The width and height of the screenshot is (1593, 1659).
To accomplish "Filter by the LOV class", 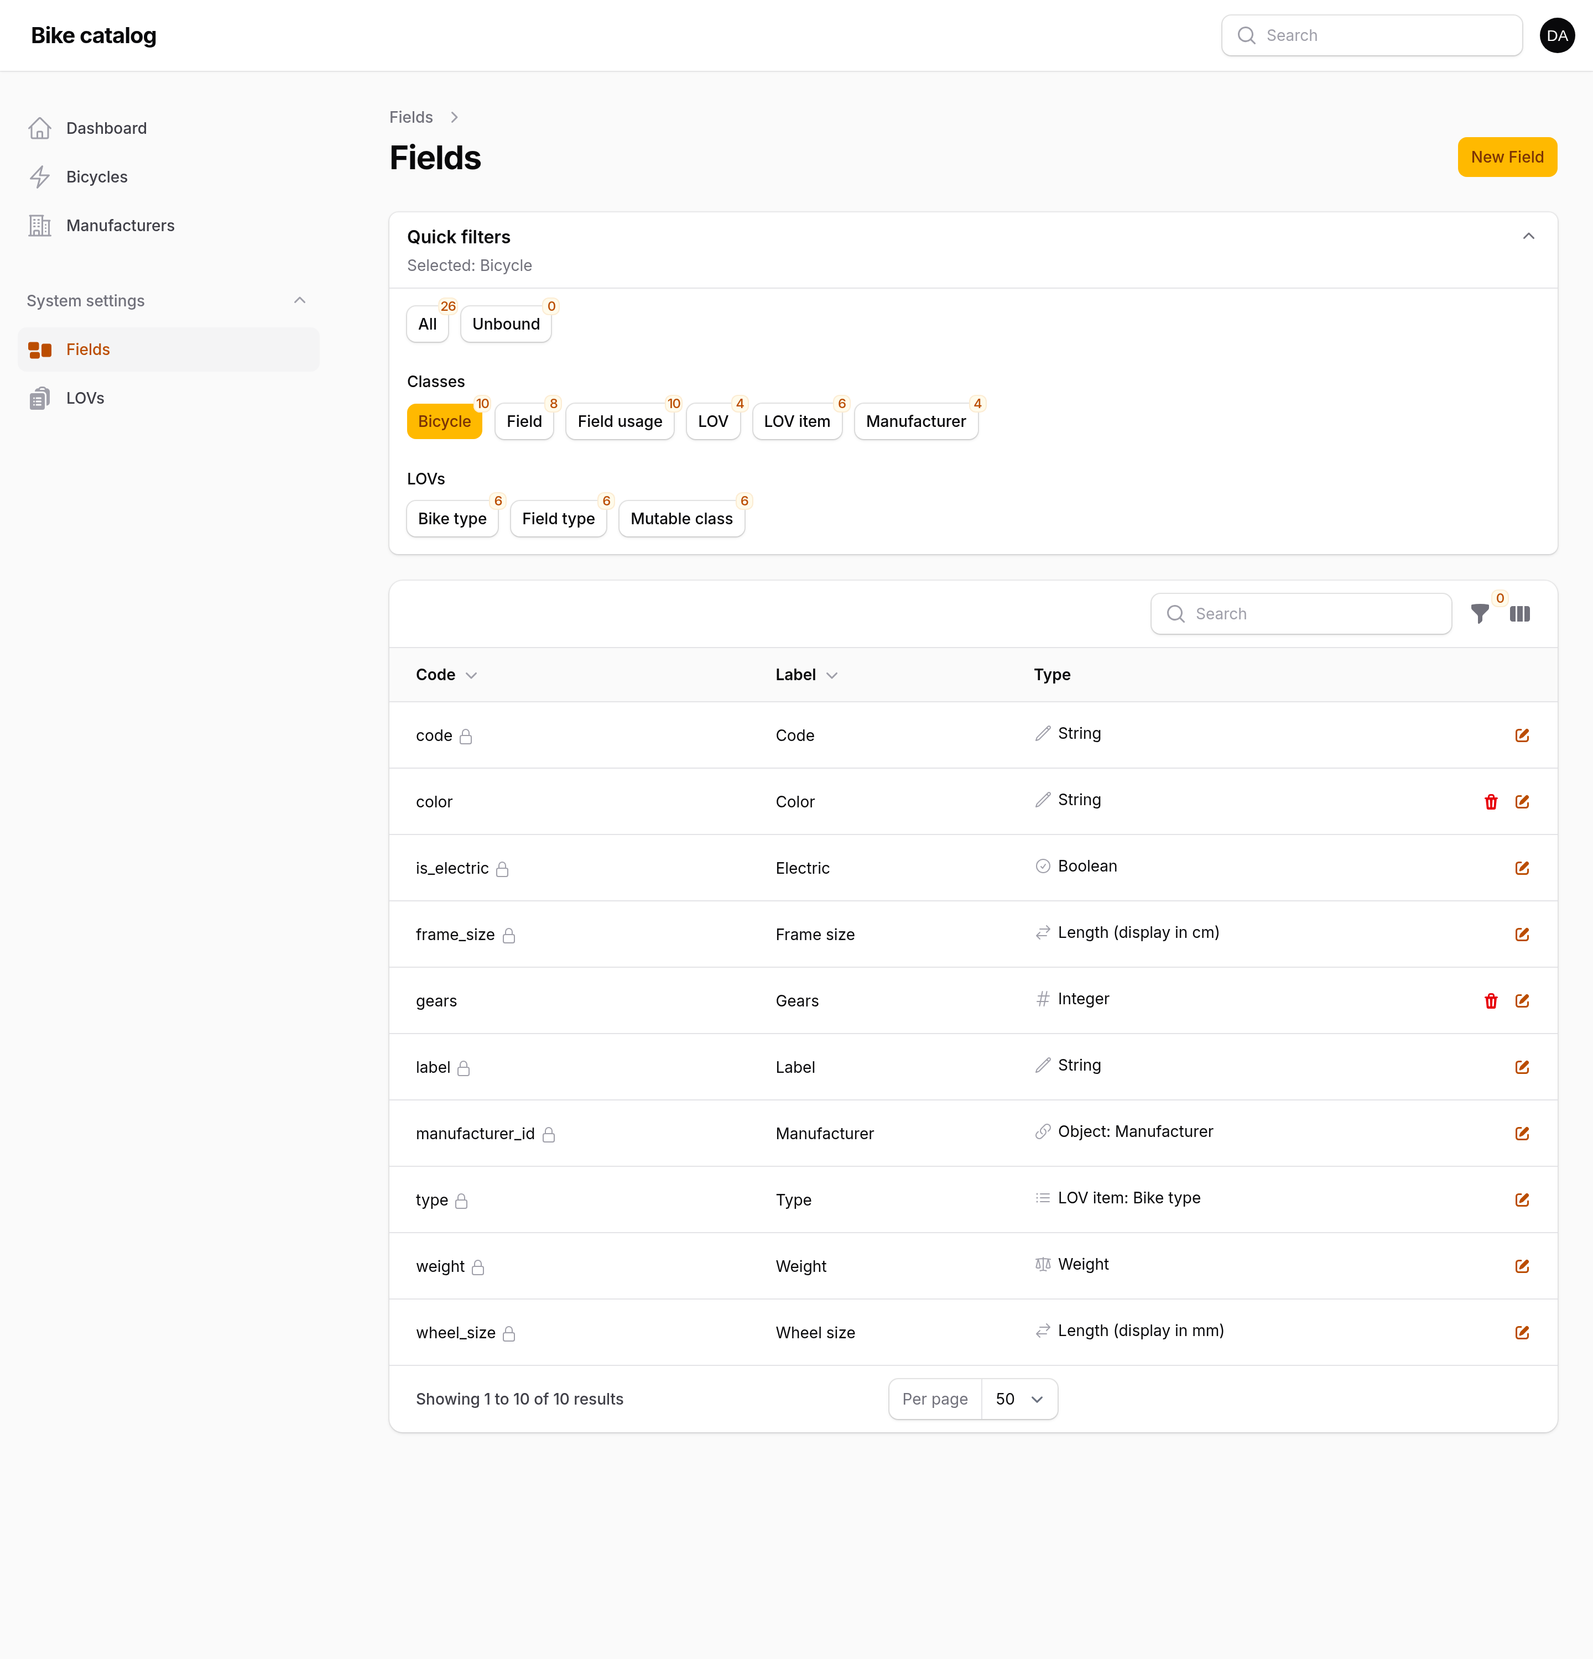I will [x=713, y=421].
